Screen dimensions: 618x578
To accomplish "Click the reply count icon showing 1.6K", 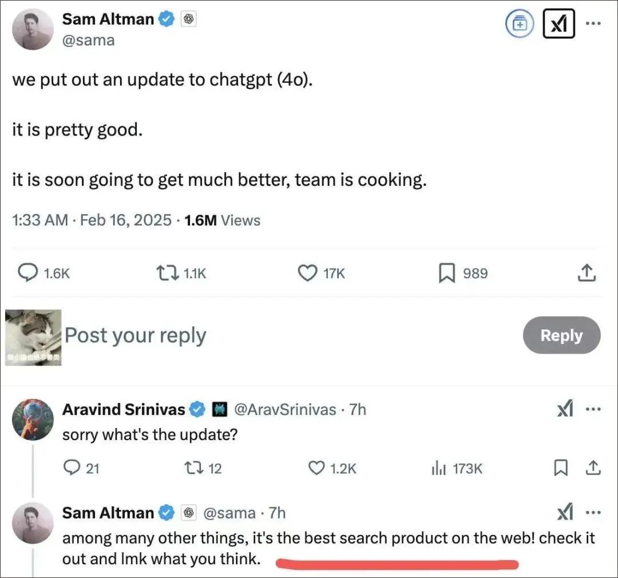I will (28, 273).
